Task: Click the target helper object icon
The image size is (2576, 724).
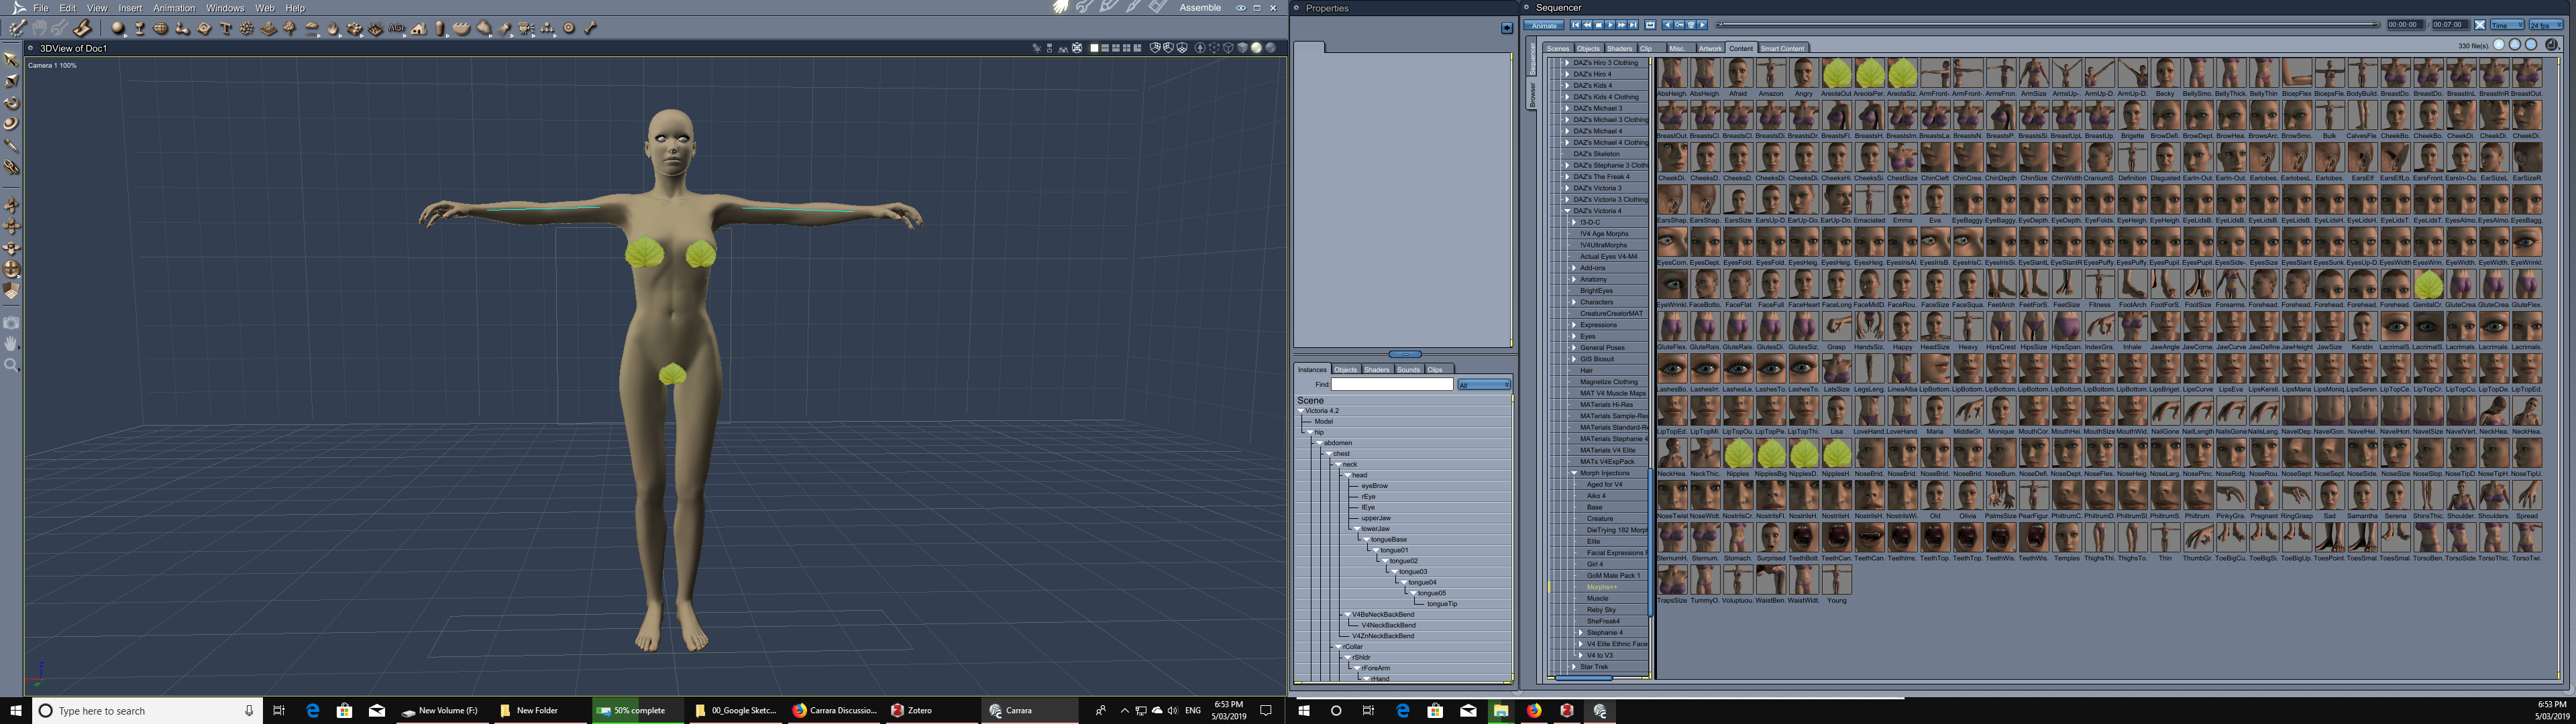Action: pos(569,28)
